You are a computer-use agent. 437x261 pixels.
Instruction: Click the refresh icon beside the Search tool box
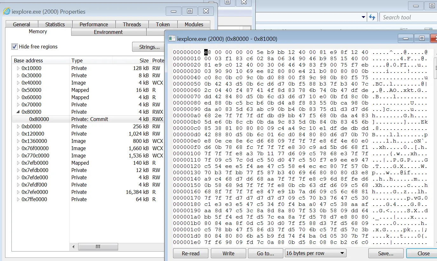click(372, 17)
